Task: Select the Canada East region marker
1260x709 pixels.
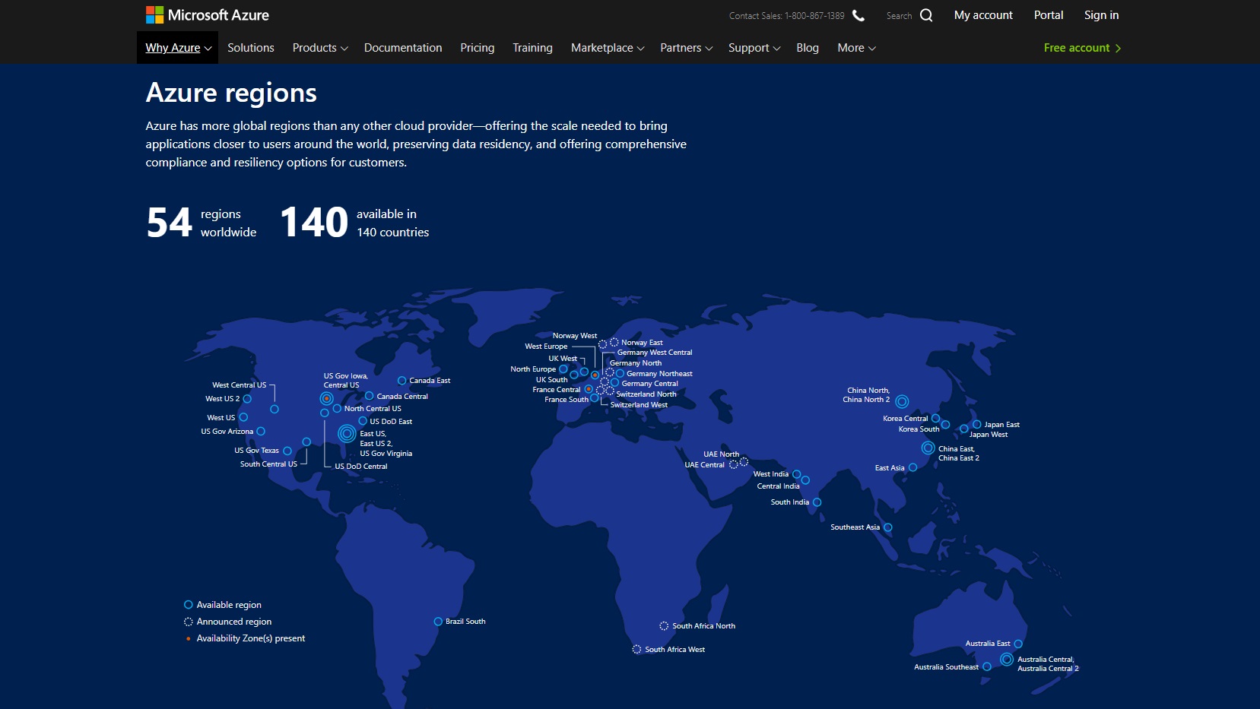Action: pos(402,381)
